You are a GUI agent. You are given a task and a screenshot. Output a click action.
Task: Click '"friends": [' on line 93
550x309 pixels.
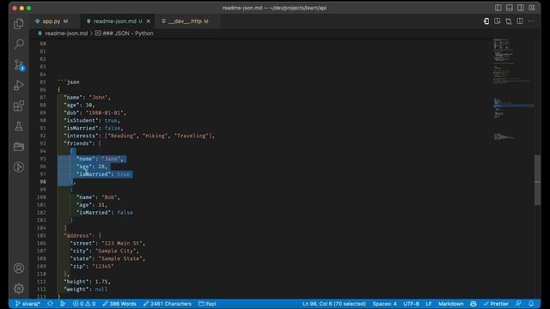tap(82, 143)
